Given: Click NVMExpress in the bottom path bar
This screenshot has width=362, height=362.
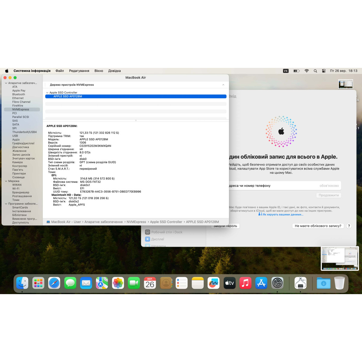Looking at the screenshot, I should tap(136, 222).
